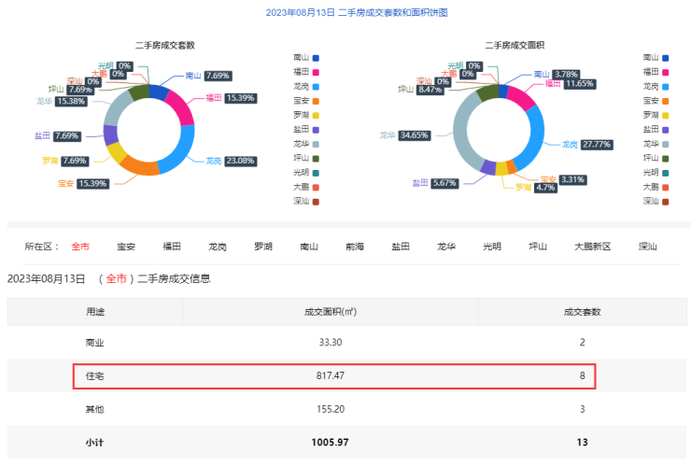Open the 光明 district filter tab

492,247
